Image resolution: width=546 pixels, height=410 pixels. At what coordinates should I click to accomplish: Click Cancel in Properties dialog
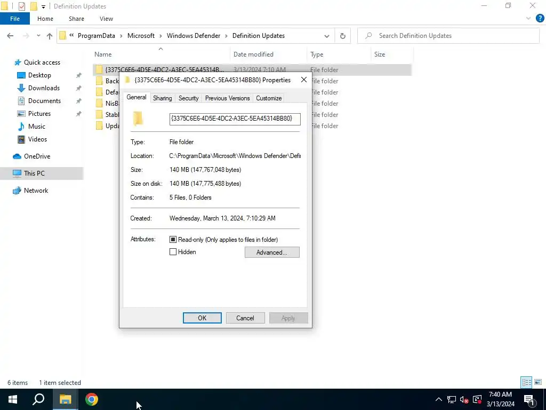pyautogui.click(x=245, y=318)
